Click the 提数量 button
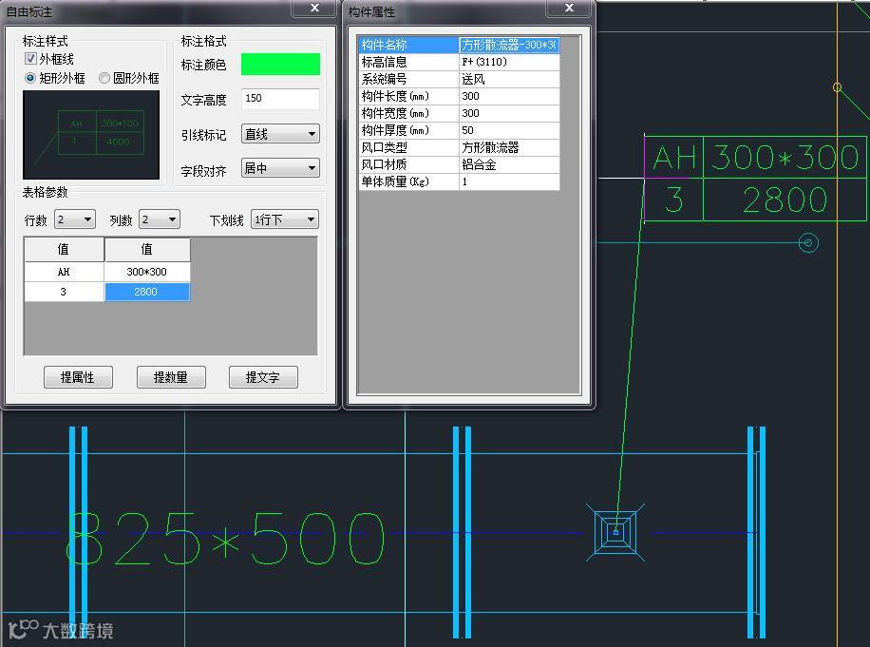This screenshot has height=647, width=870. pyautogui.click(x=171, y=377)
